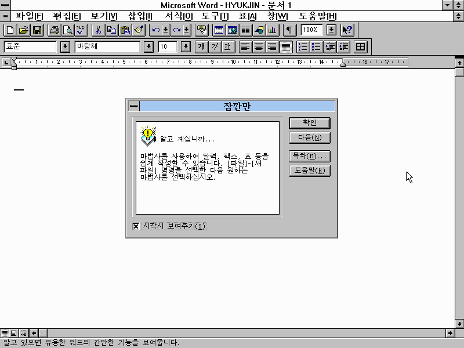Click the Paste clipboard icon

[x=125, y=30]
